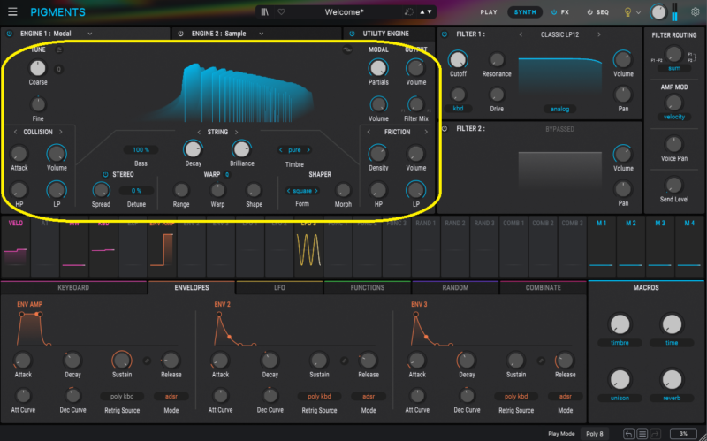Click the preset up/down navigation arrows
Viewport: 707px width, 441px height.
426,12
